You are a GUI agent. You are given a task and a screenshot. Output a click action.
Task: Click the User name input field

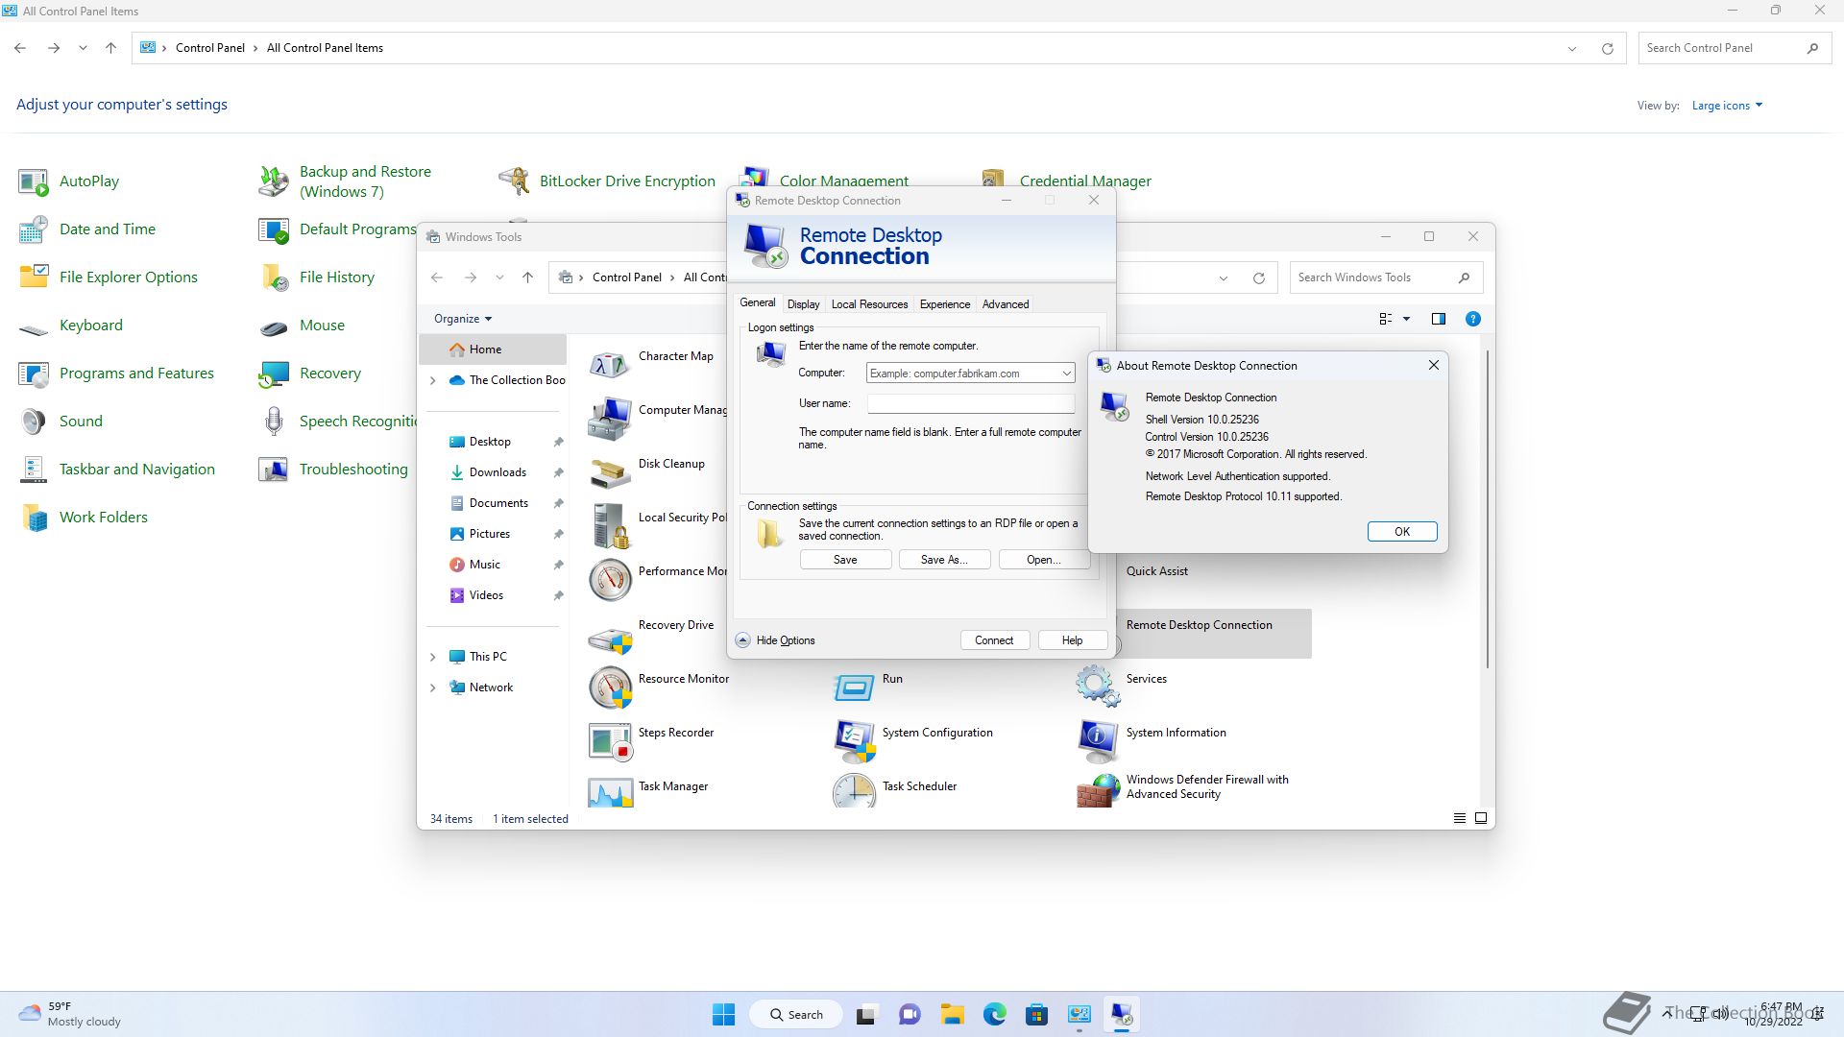pyautogui.click(x=970, y=404)
